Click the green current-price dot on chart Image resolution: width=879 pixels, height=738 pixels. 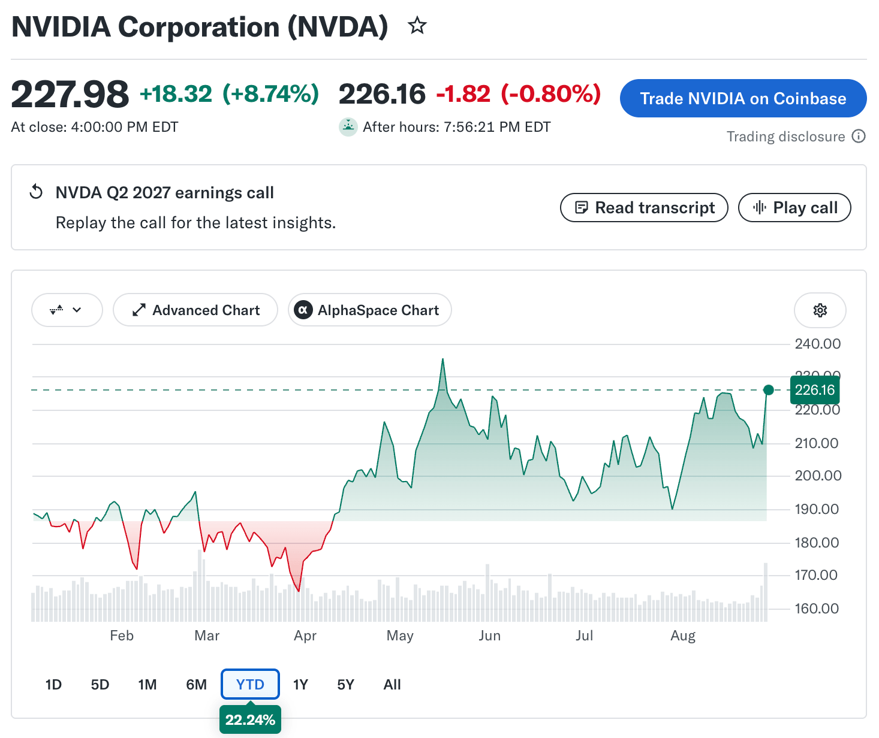tap(769, 390)
